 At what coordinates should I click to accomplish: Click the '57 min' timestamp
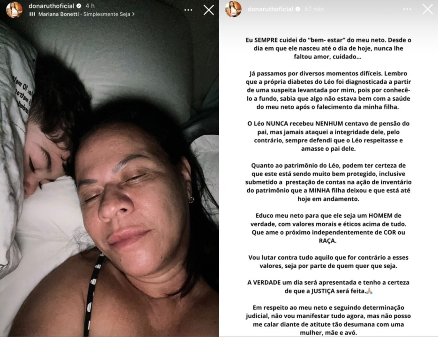(314, 9)
